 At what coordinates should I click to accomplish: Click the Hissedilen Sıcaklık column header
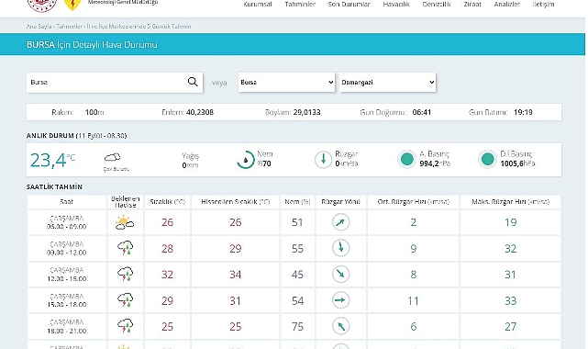[236, 202]
